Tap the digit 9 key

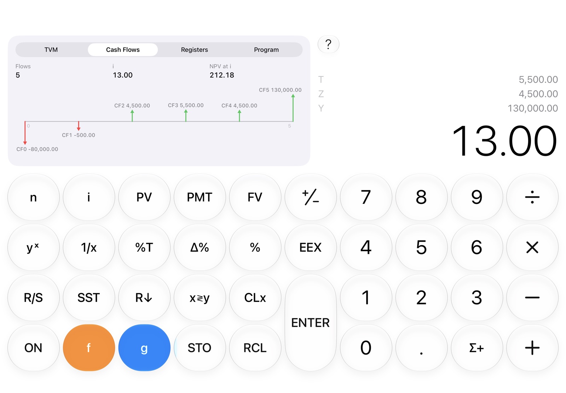477,197
